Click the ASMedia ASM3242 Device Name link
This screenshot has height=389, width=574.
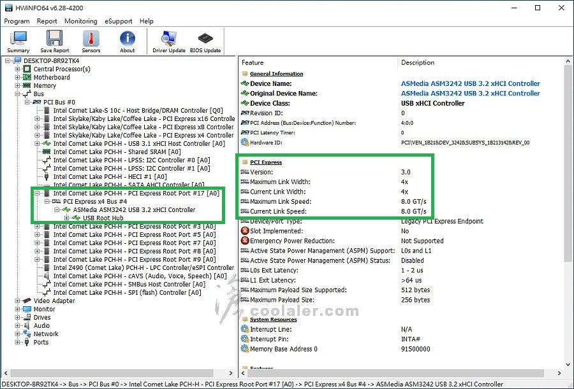pyautogui.click(x=471, y=83)
